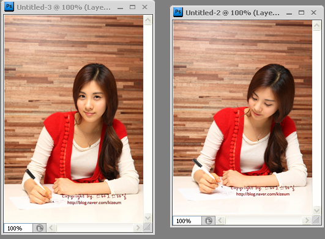
Task: Click scroll down arrow in Untitled-3 window
Action: tap(148, 218)
